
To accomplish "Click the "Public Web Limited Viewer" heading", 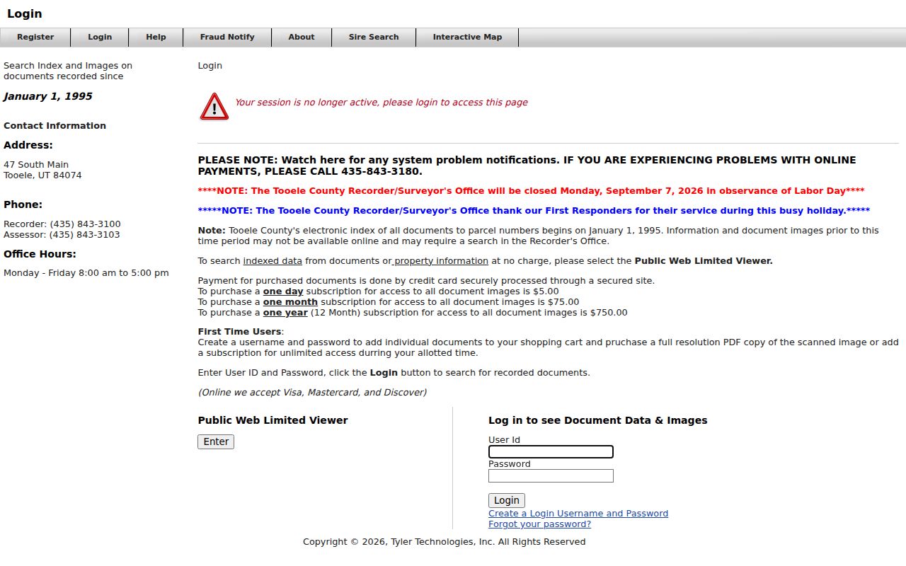I will tap(273, 420).
